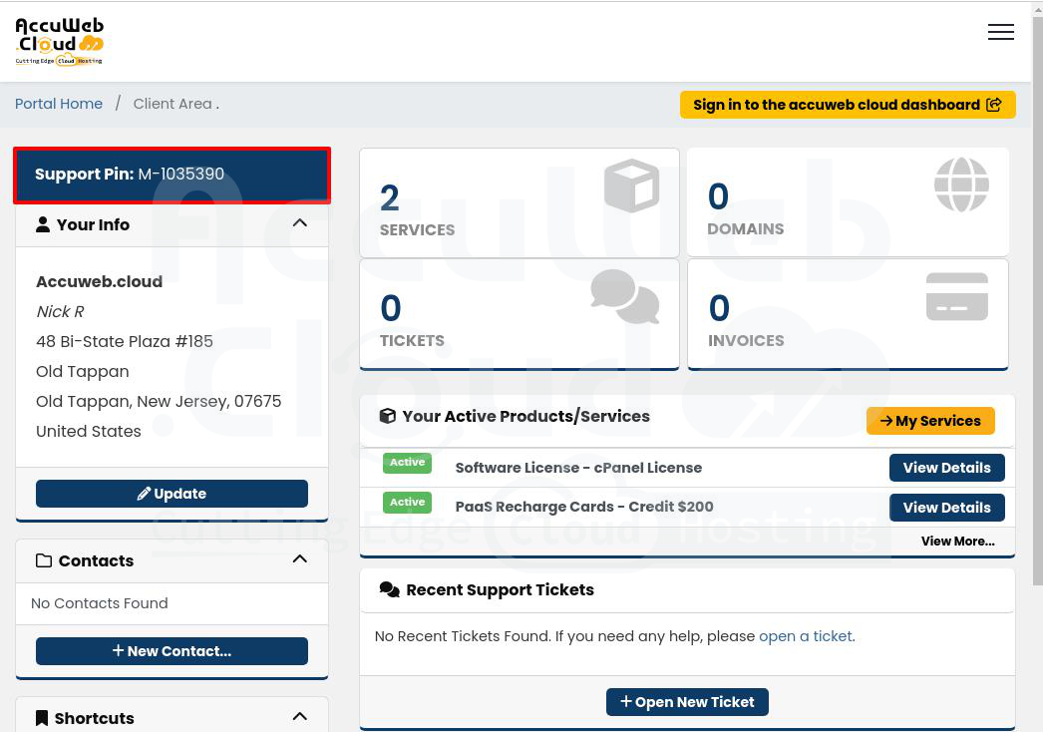Click the Tickets chat bubbles icon

(x=625, y=296)
